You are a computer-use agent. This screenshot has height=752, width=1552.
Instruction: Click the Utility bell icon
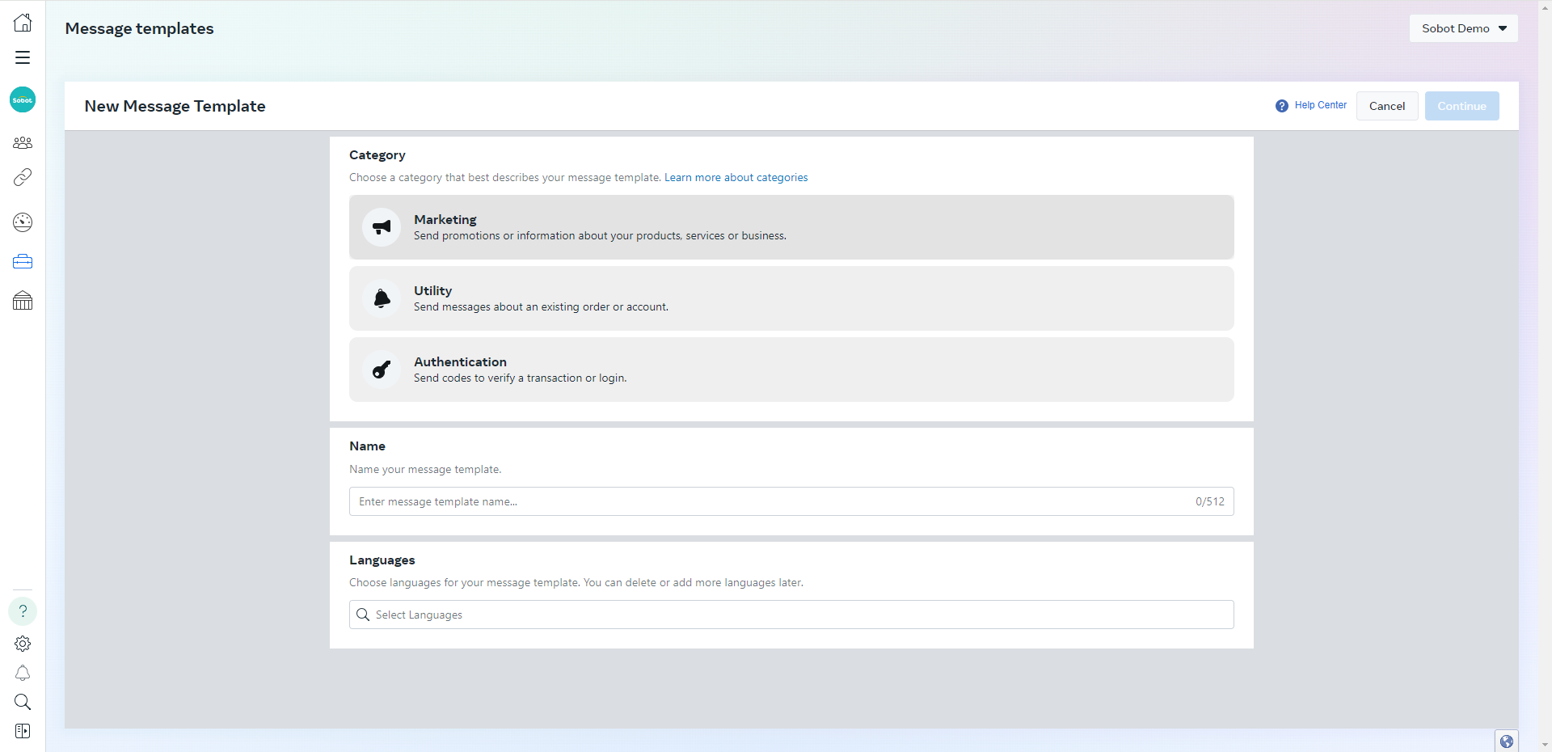tap(382, 298)
